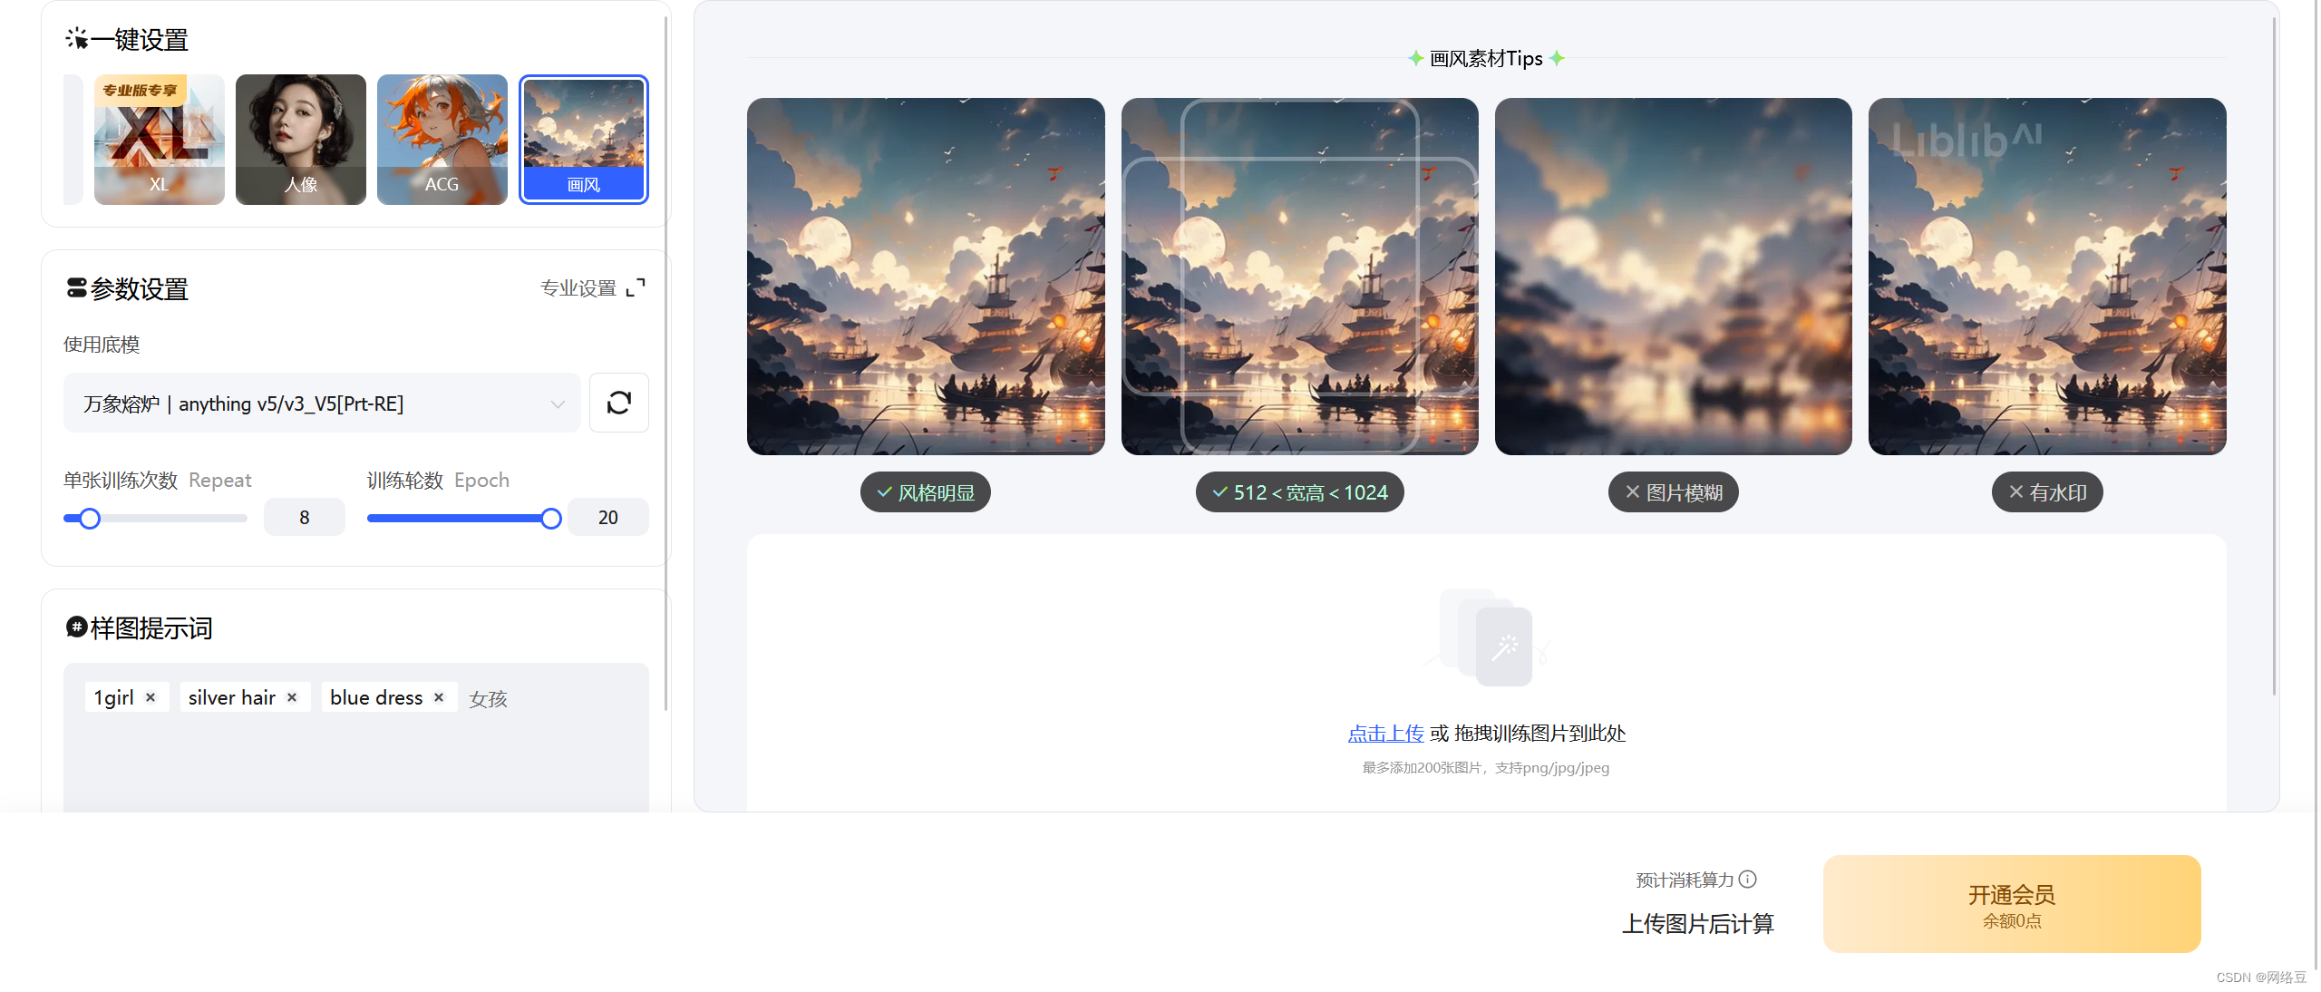Click info icon beside 预计消耗算力

tap(1748, 879)
